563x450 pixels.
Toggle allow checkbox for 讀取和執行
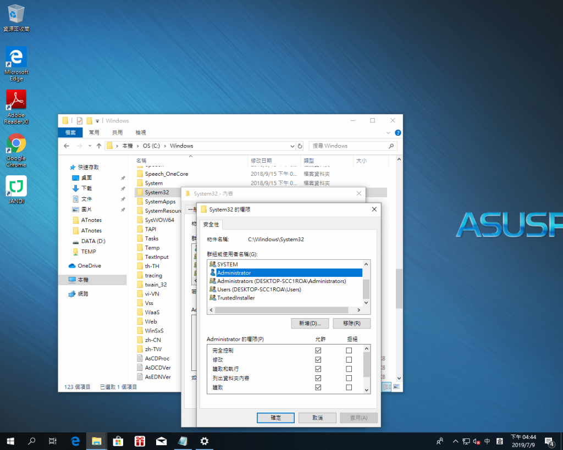318,369
